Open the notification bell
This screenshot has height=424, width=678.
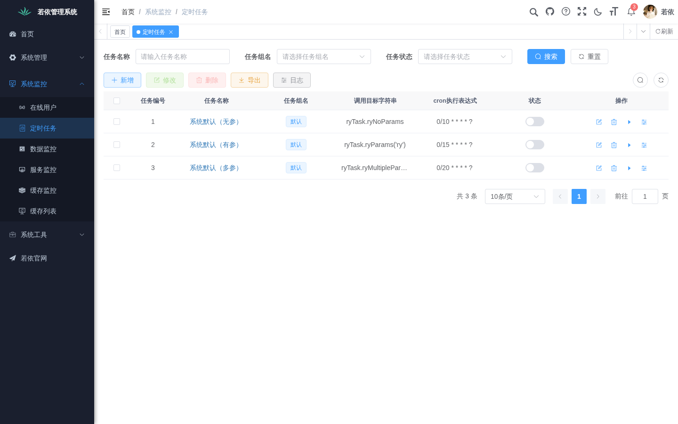tap(631, 12)
